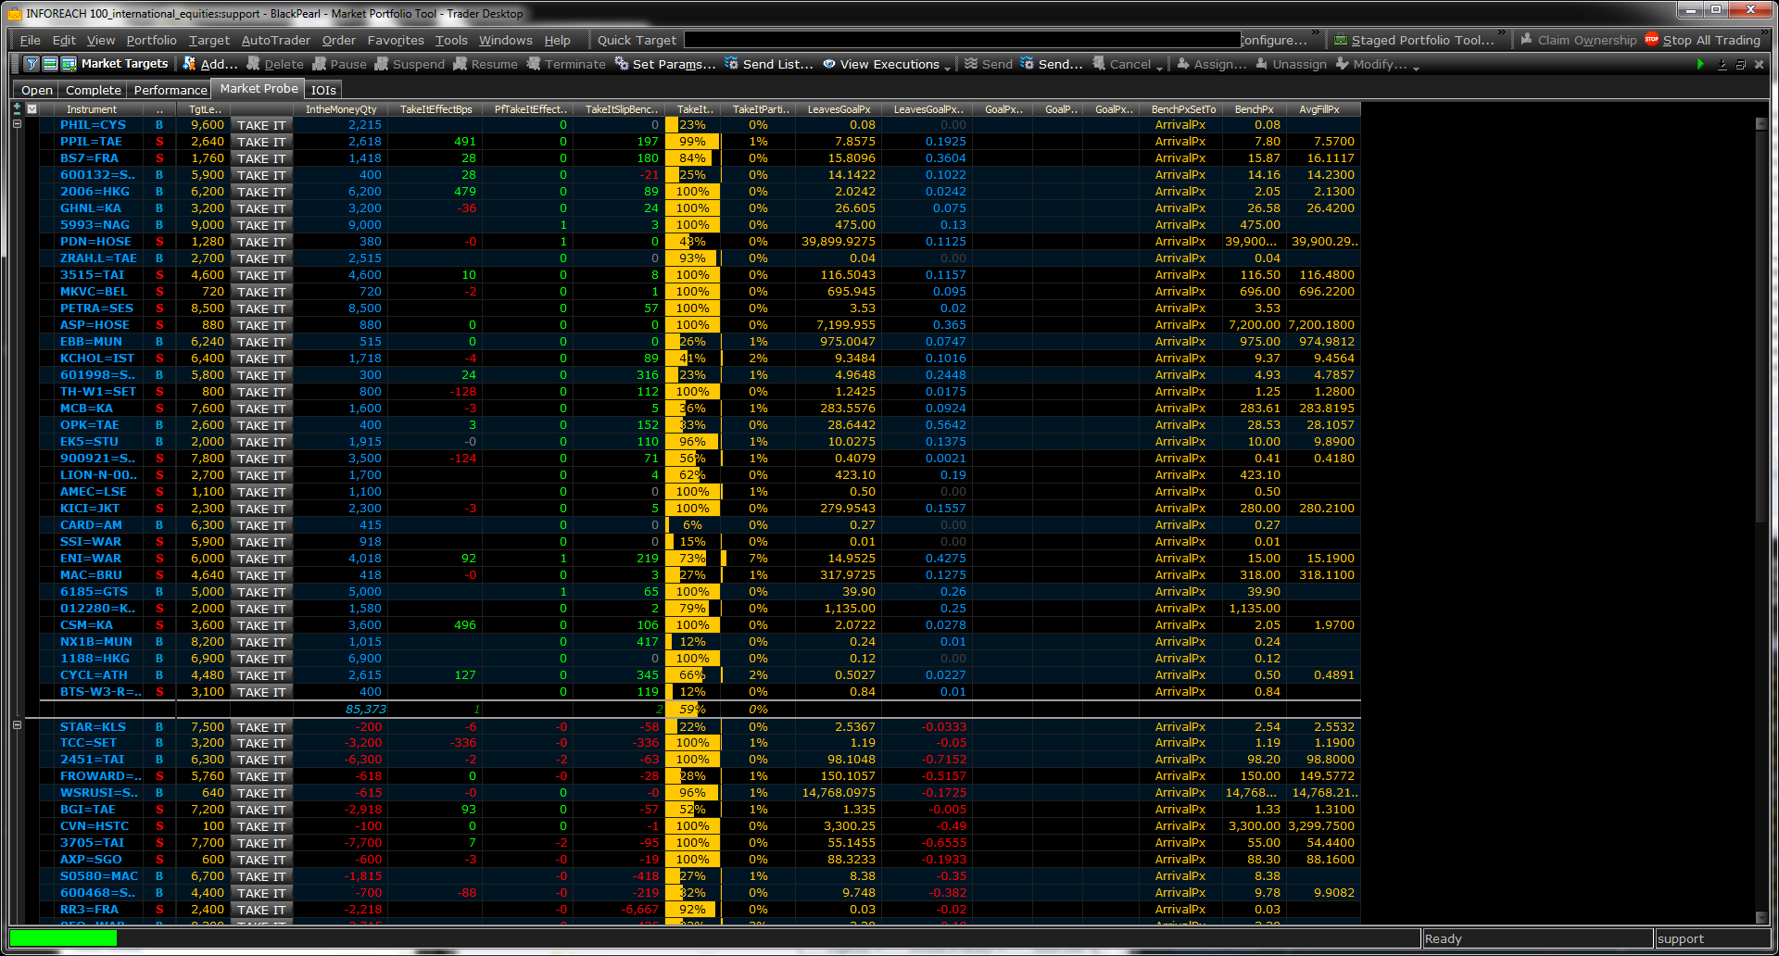Click the green progress bar in status bar
This screenshot has height=956, width=1779.
63,938
